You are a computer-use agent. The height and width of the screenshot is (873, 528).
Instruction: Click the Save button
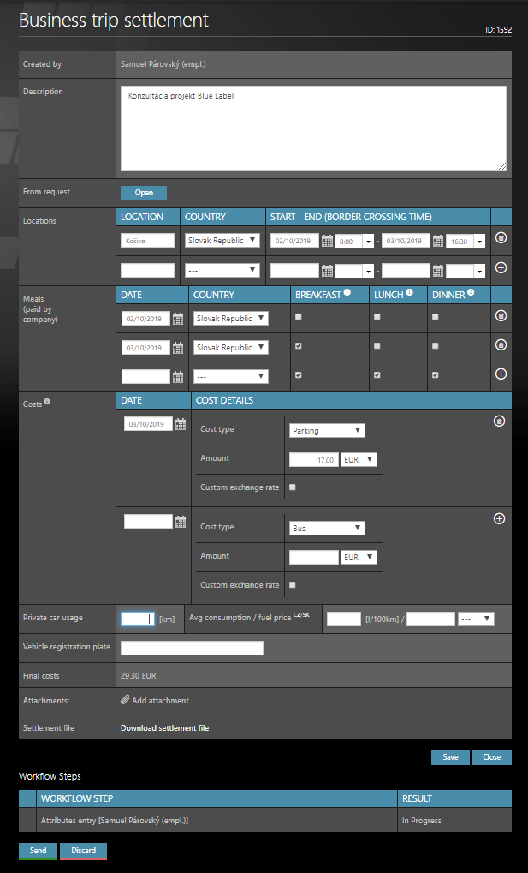pyautogui.click(x=450, y=757)
